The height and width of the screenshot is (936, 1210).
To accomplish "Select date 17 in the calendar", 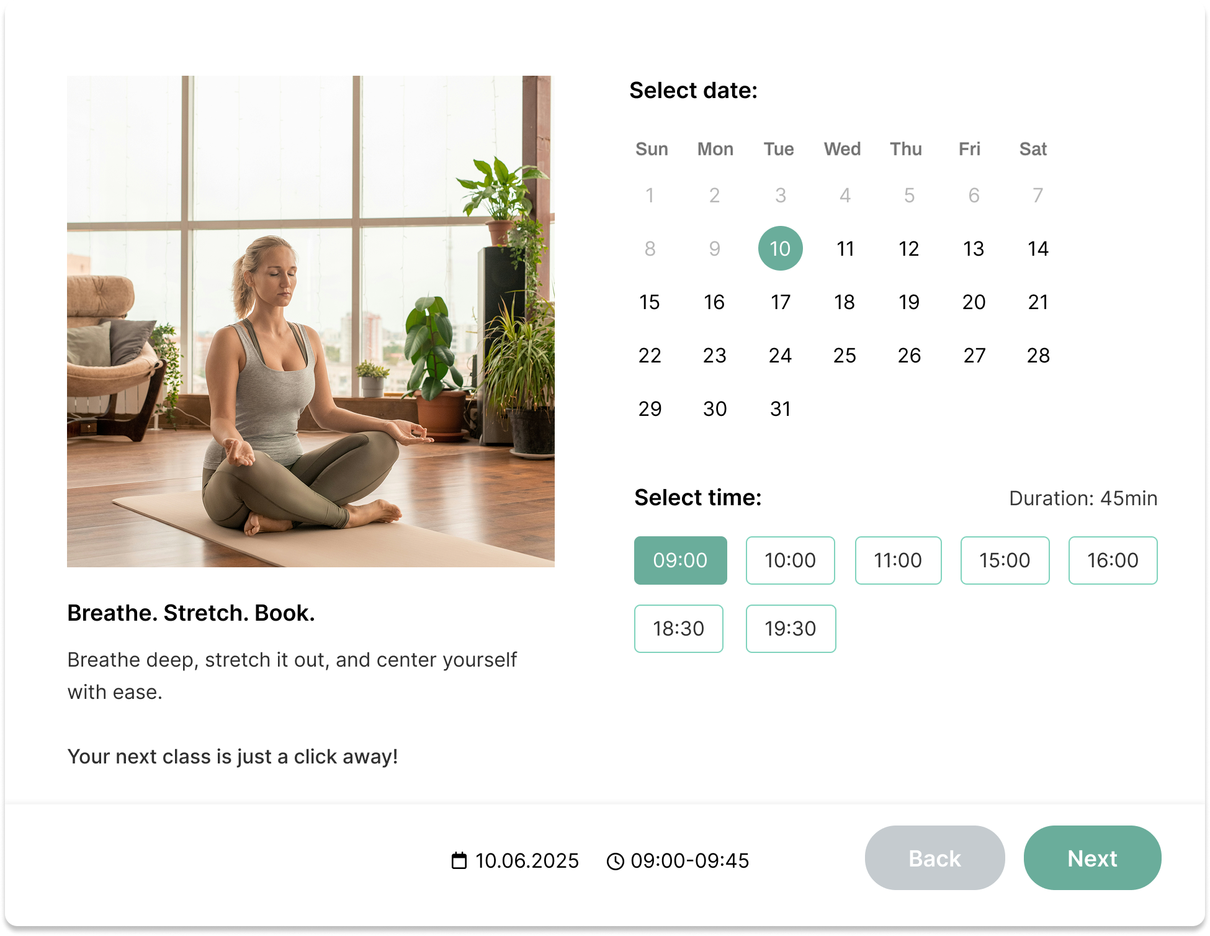I will [x=780, y=302].
